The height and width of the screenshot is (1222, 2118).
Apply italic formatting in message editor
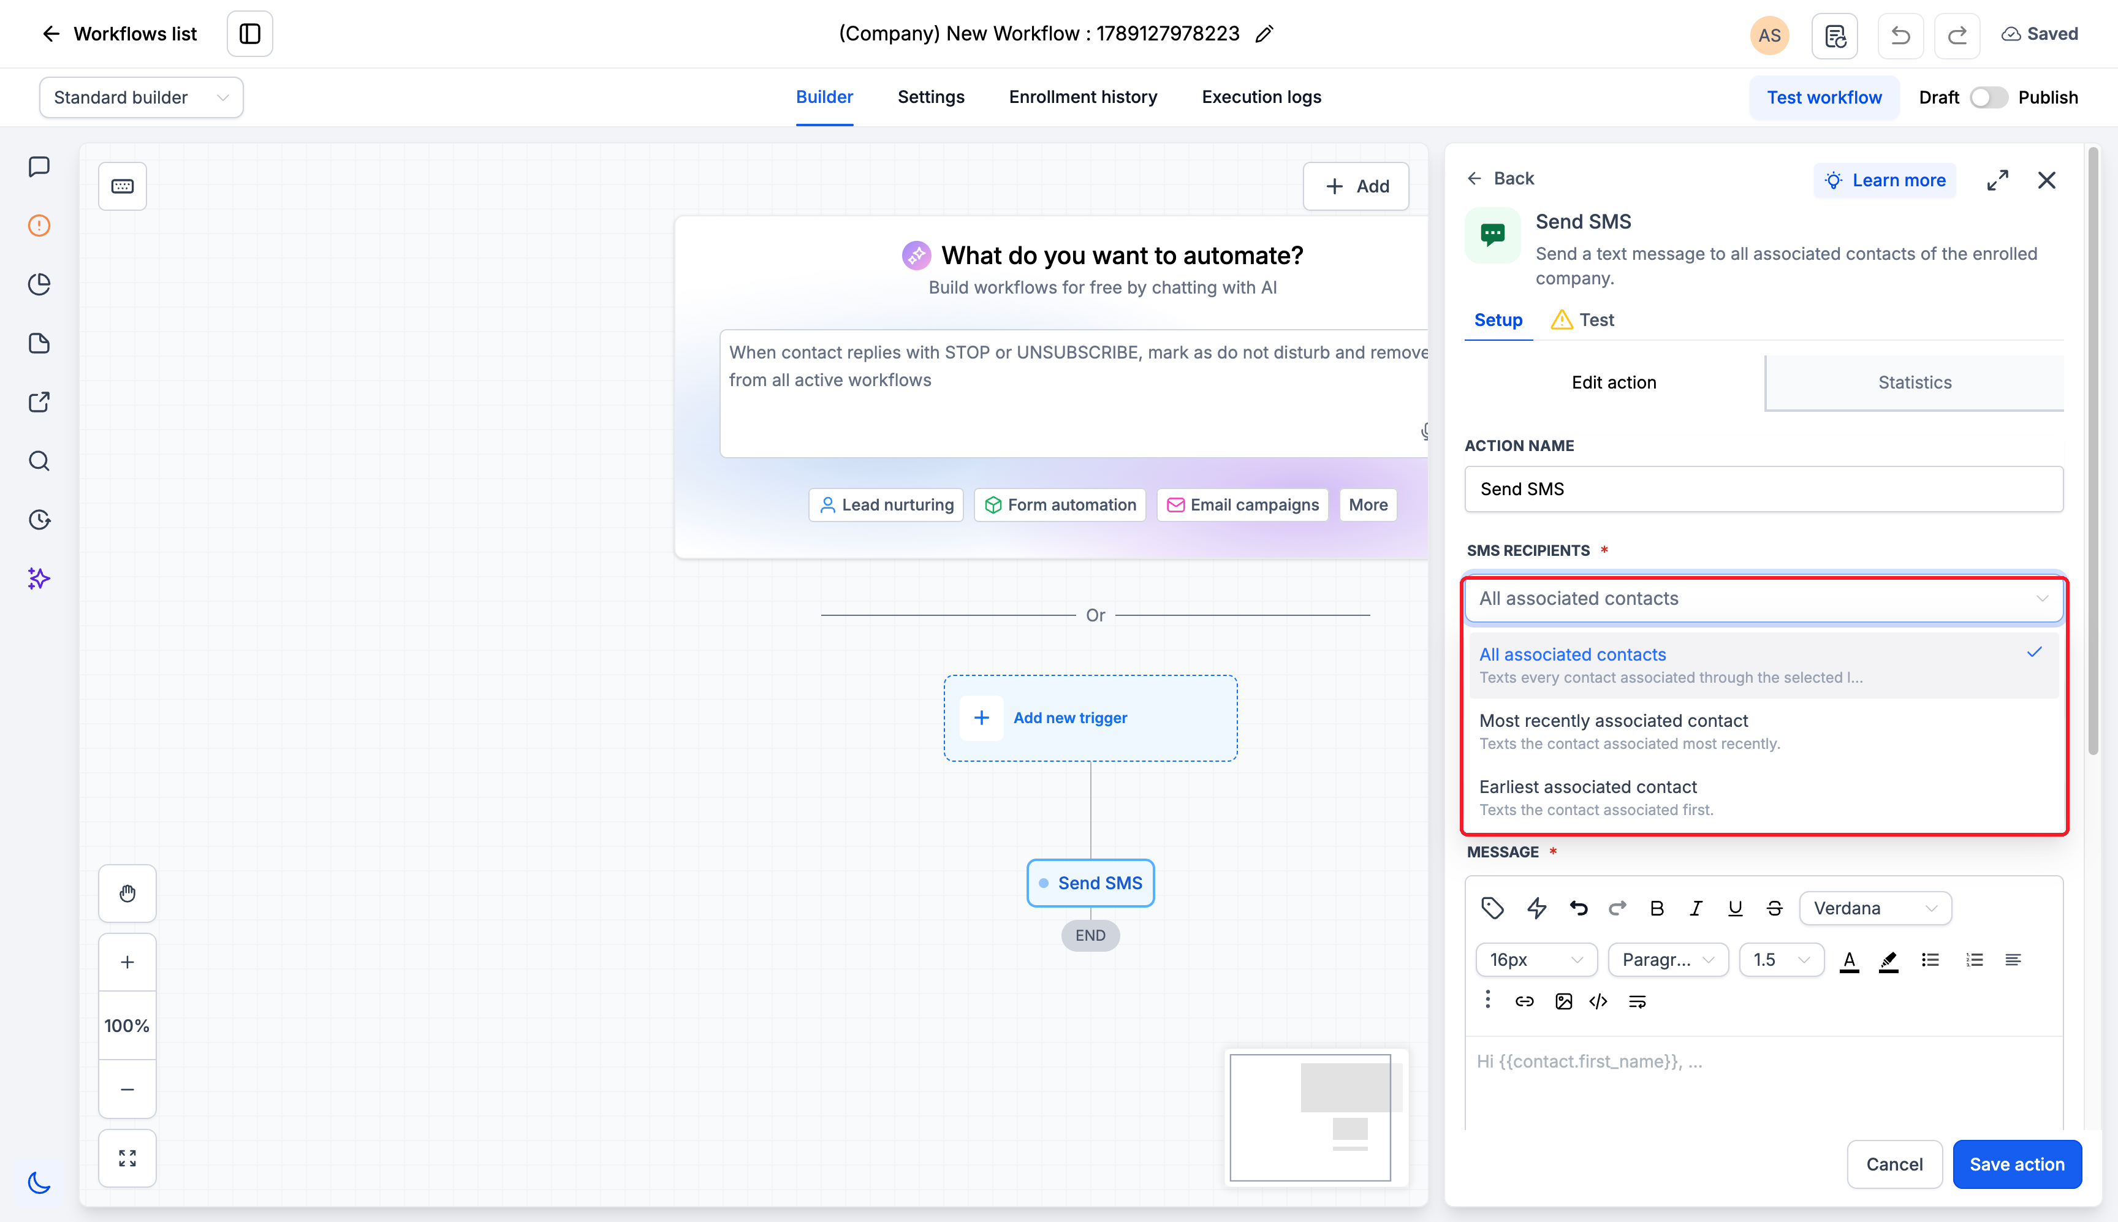[1695, 908]
